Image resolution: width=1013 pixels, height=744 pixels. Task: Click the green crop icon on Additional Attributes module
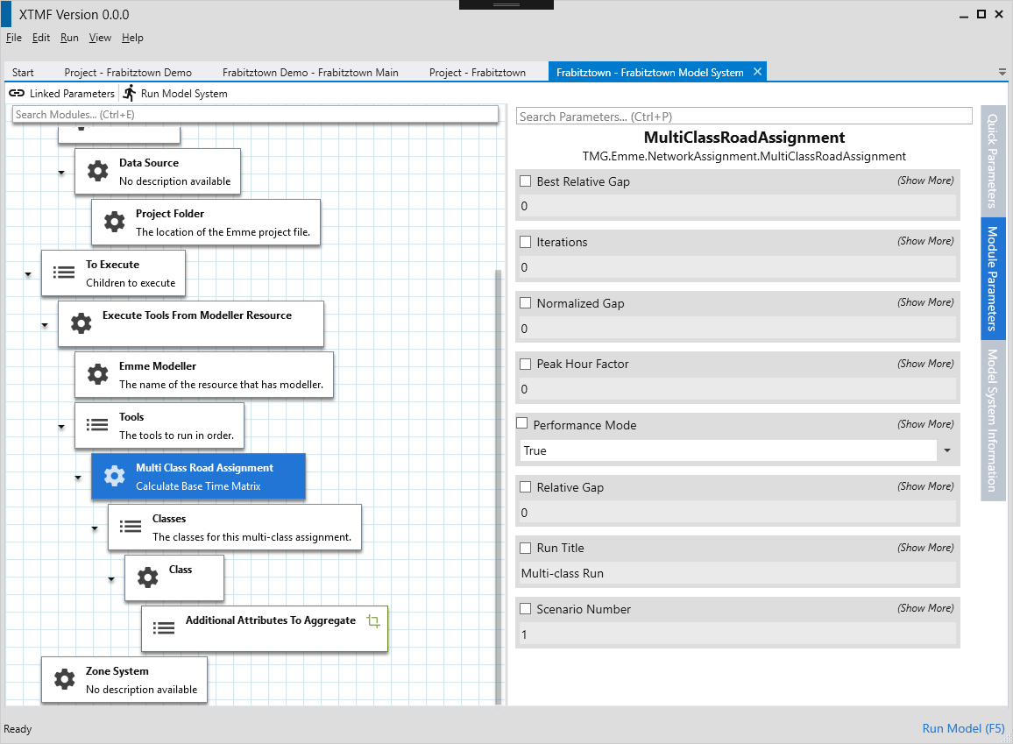pyautogui.click(x=373, y=621)
